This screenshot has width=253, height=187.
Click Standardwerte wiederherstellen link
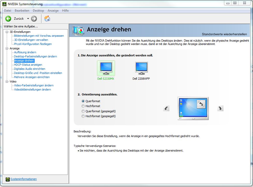click(x=224, y=34)
